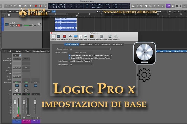Click the Duplicate Track button
The height and width of the screenshot is (124, 187).
click(x=9, y=15)
